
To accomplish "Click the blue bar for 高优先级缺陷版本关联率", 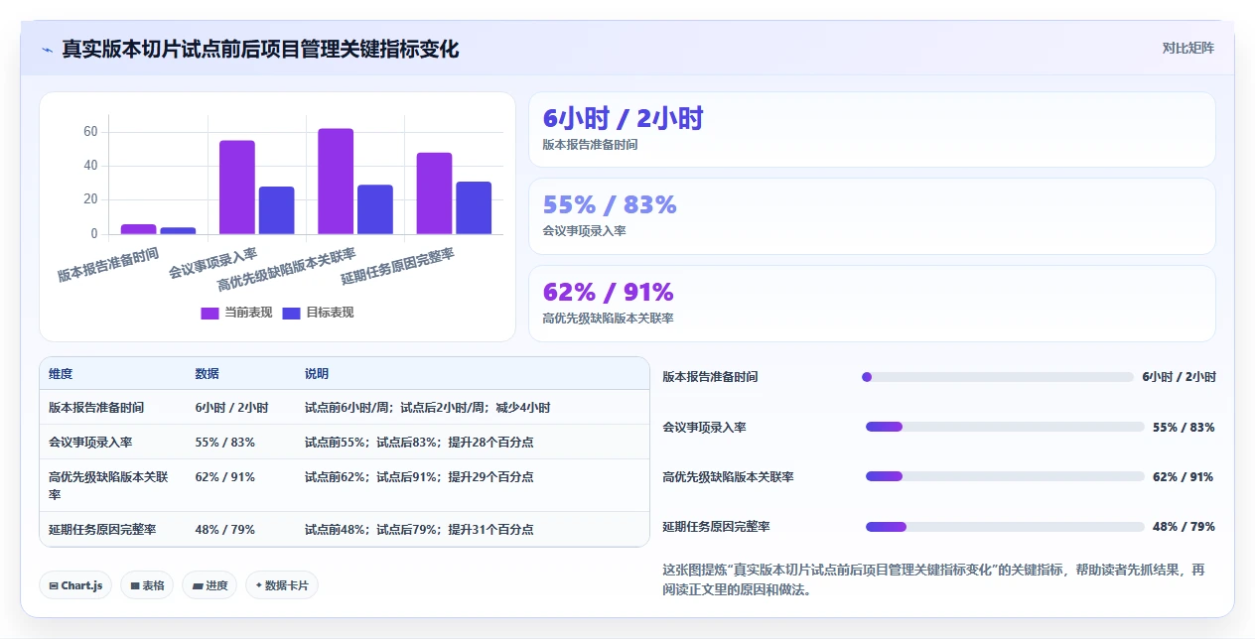I will point(375,209).
